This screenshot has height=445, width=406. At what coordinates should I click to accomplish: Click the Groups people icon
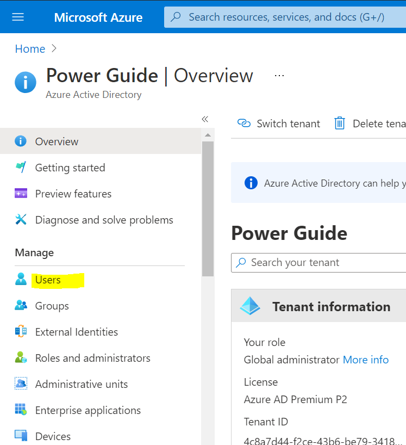21,305
